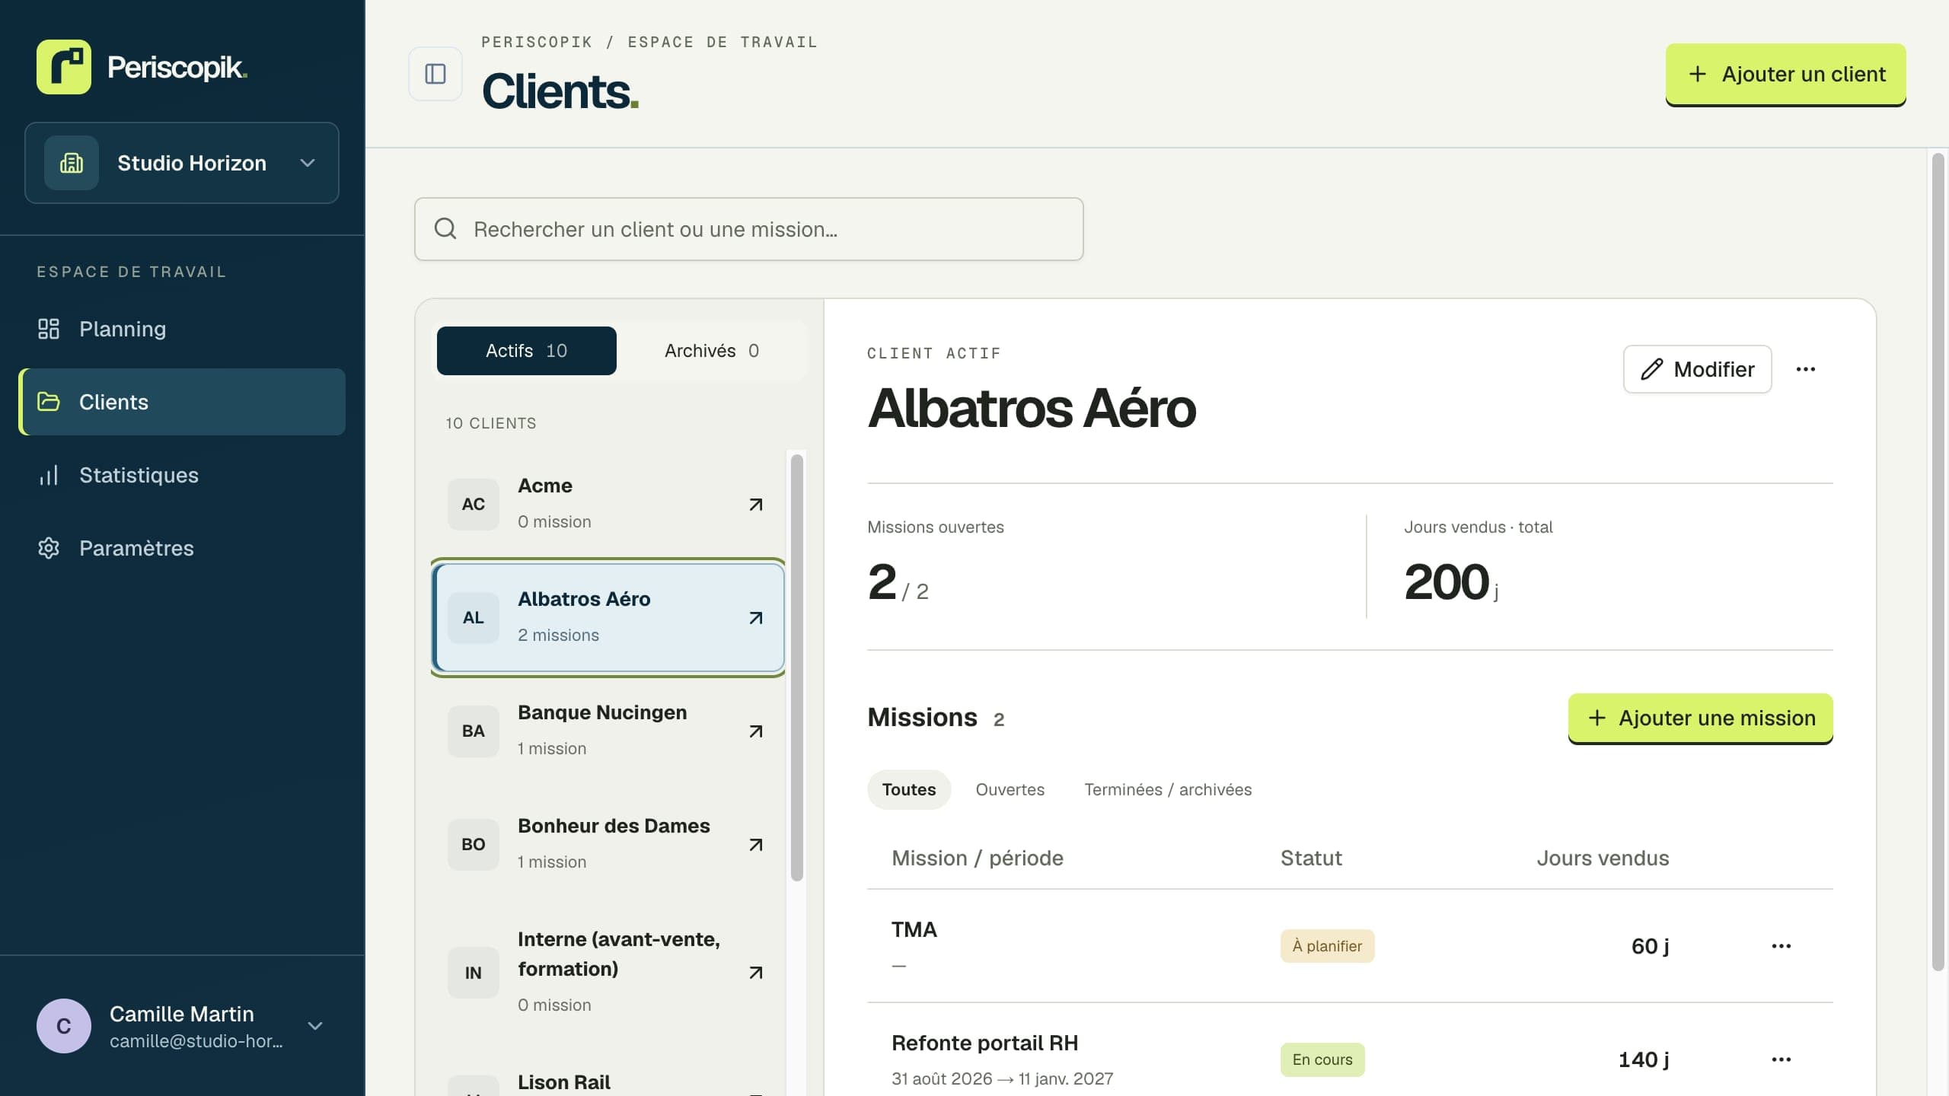The height and width of the screenshot is (1096, 1949).
Task: Click Ajouter une mission button
Action: pos(1700,718)
